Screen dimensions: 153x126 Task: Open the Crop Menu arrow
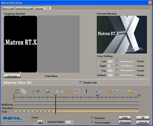click(x=63, y=76)
